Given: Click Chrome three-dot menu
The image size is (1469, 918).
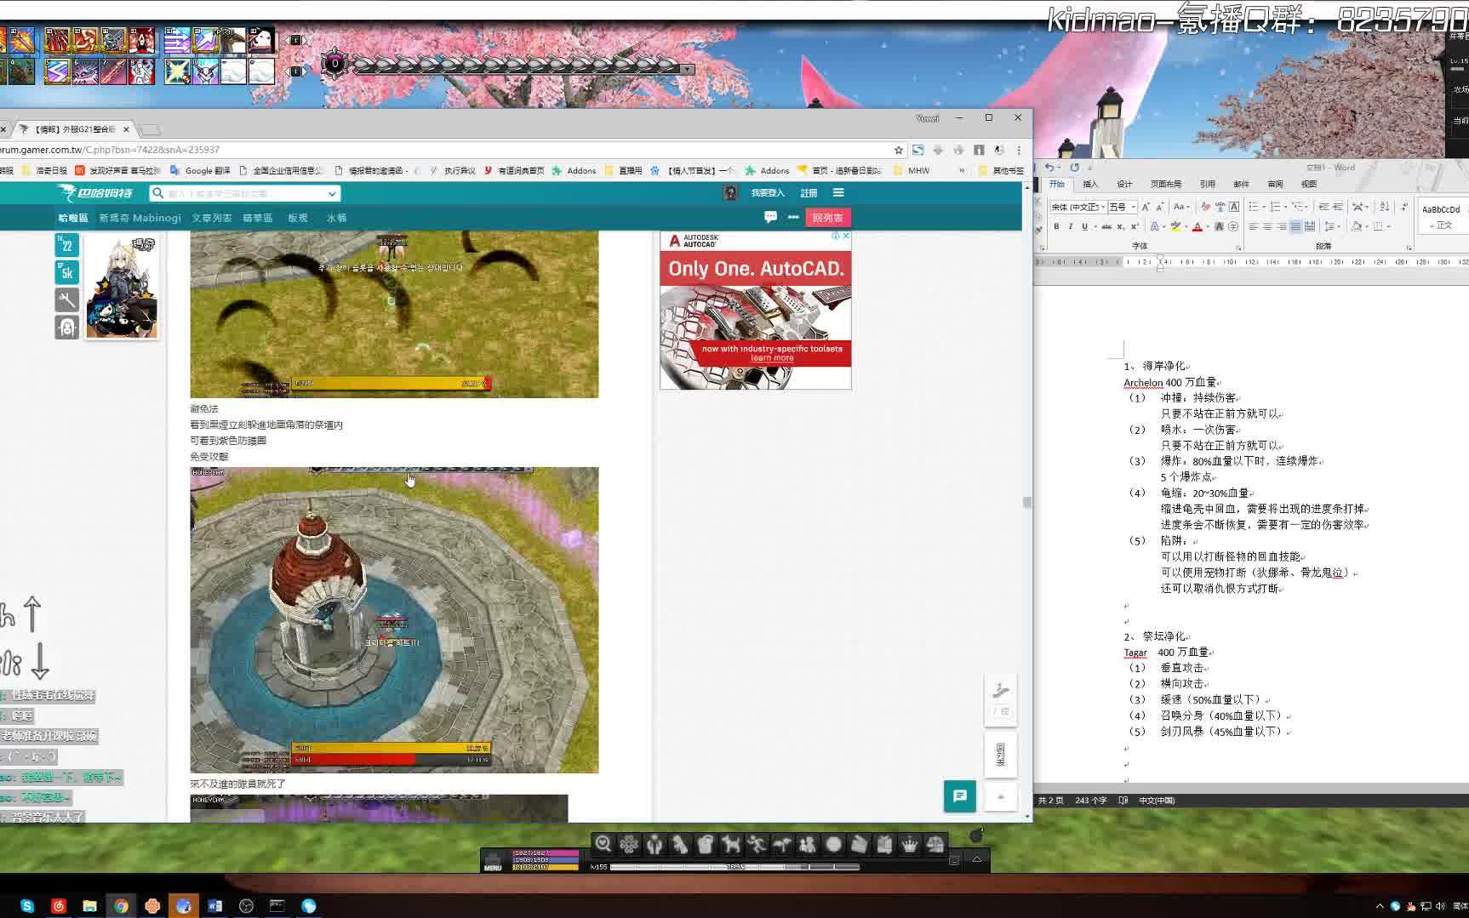Looking at the screenshot, I should click(1019, 150).
